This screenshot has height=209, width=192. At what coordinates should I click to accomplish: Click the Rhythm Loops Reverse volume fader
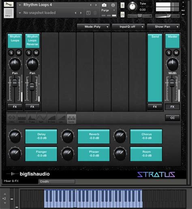coord(32,86)
